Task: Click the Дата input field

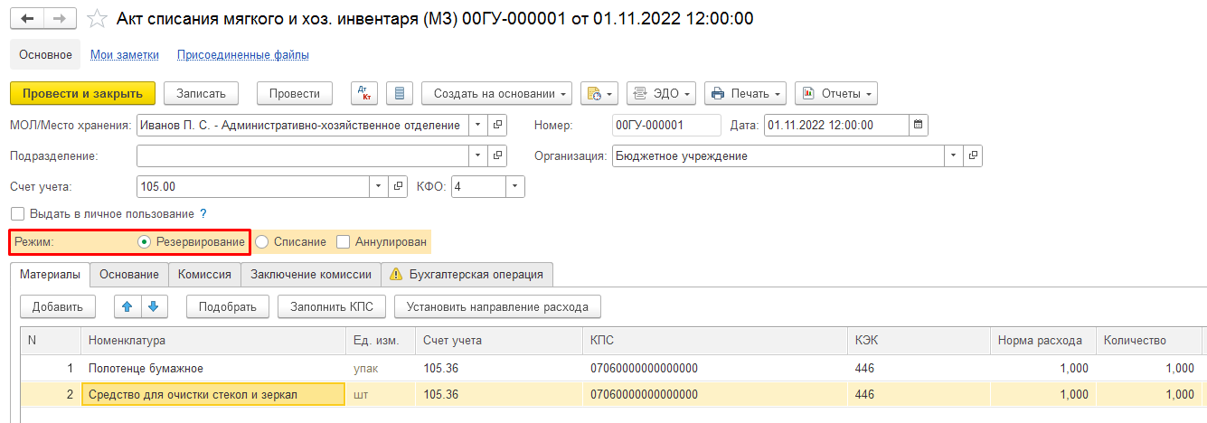Action: coord(836,125)
